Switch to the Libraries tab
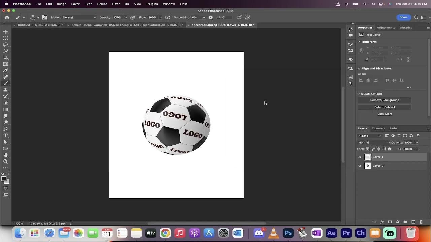 pos(406,28)
